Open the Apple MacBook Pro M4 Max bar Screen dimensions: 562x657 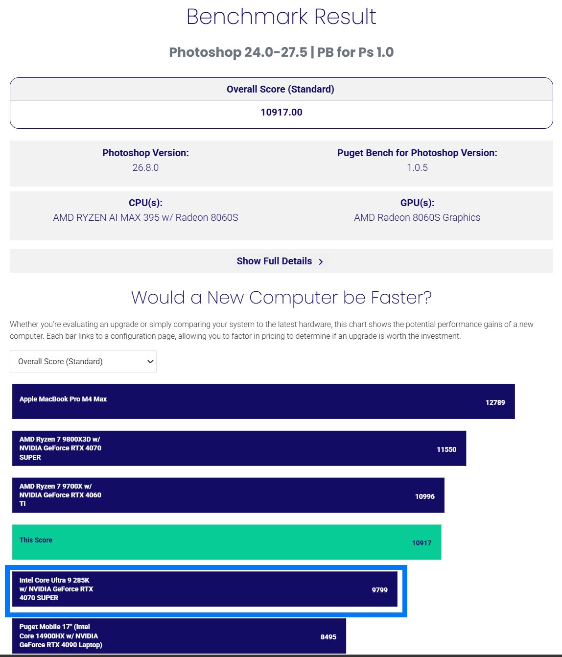click(x=263, y=401)
